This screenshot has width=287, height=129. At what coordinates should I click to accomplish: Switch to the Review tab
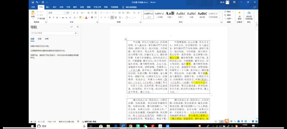pos(82,7)
